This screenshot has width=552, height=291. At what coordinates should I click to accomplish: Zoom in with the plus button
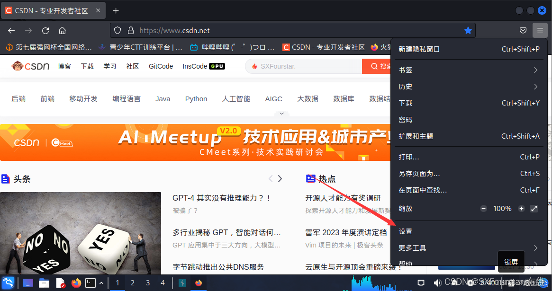point(521,208)
